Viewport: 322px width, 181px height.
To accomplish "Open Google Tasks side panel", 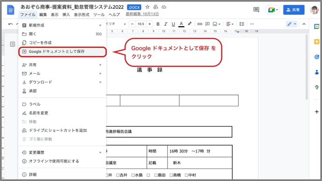I will (x=316, y=57).
